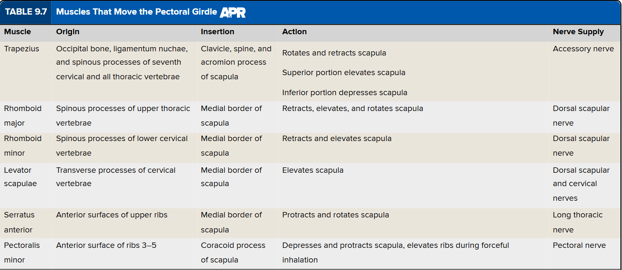Viewport: 622px width, 270px height.
Task: Click the 'Muscles That Move the Pectoral Girdle' title
Action: click(x=136, y=12)
